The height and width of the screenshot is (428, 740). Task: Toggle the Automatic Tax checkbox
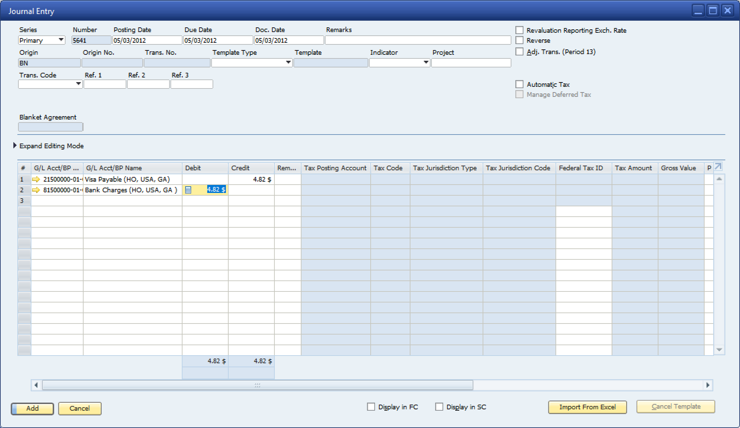pos(519,84)
